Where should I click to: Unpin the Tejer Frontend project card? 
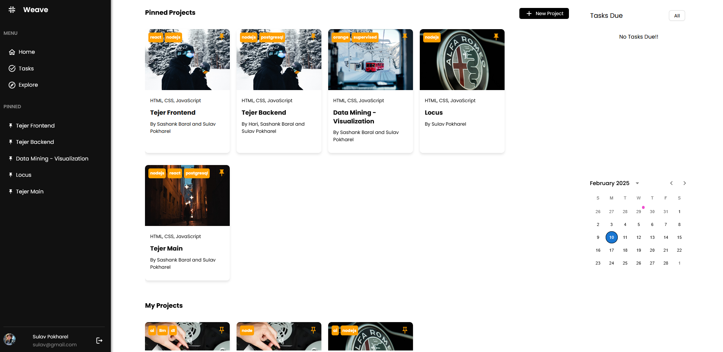tap(222, 37)
